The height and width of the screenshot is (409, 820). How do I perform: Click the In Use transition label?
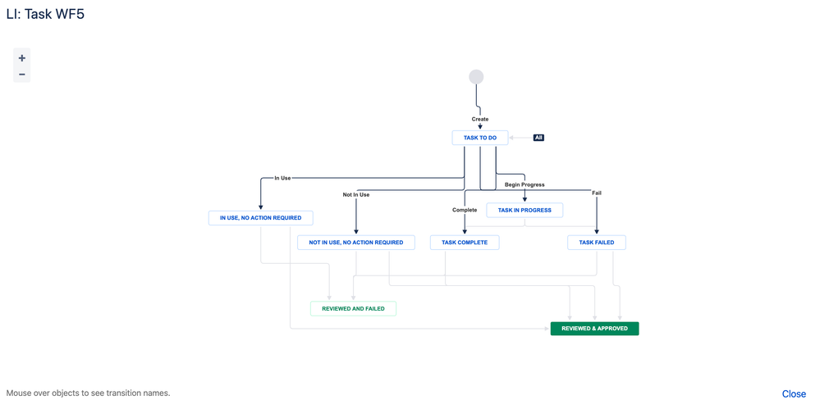(x=282, y=178)
